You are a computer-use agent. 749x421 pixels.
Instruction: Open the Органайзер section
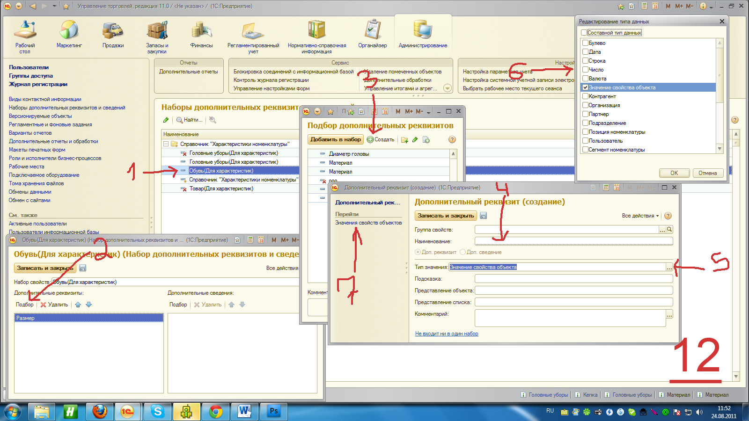click(x=373, y=34)
